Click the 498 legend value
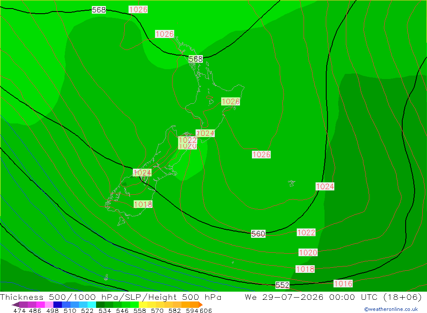 point(52,310)
